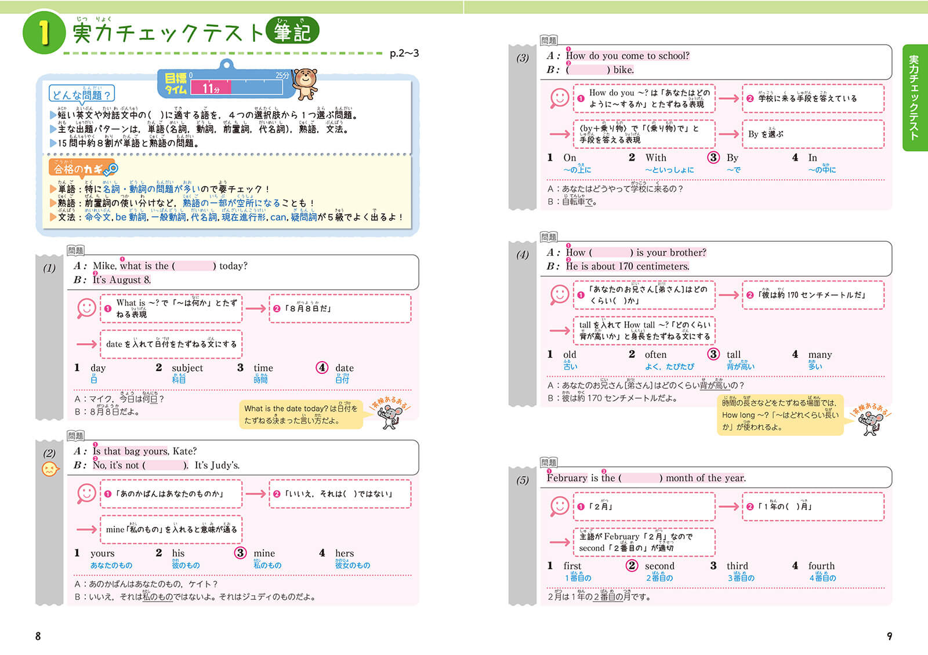
Task: Click the mouse mascot beside question (1)
Action: click(390, 416)
